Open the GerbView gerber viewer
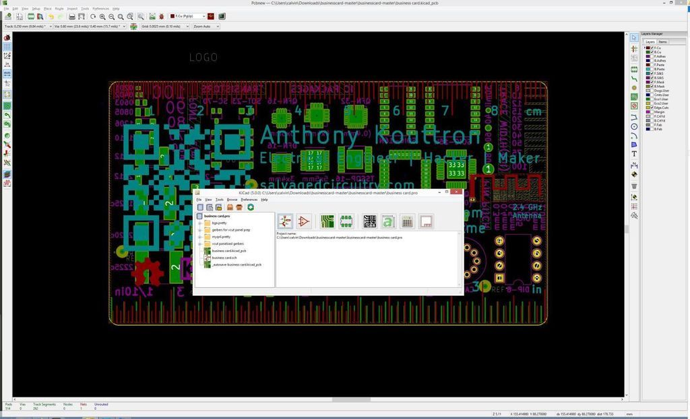690x419 pixels. pos(370,221)
